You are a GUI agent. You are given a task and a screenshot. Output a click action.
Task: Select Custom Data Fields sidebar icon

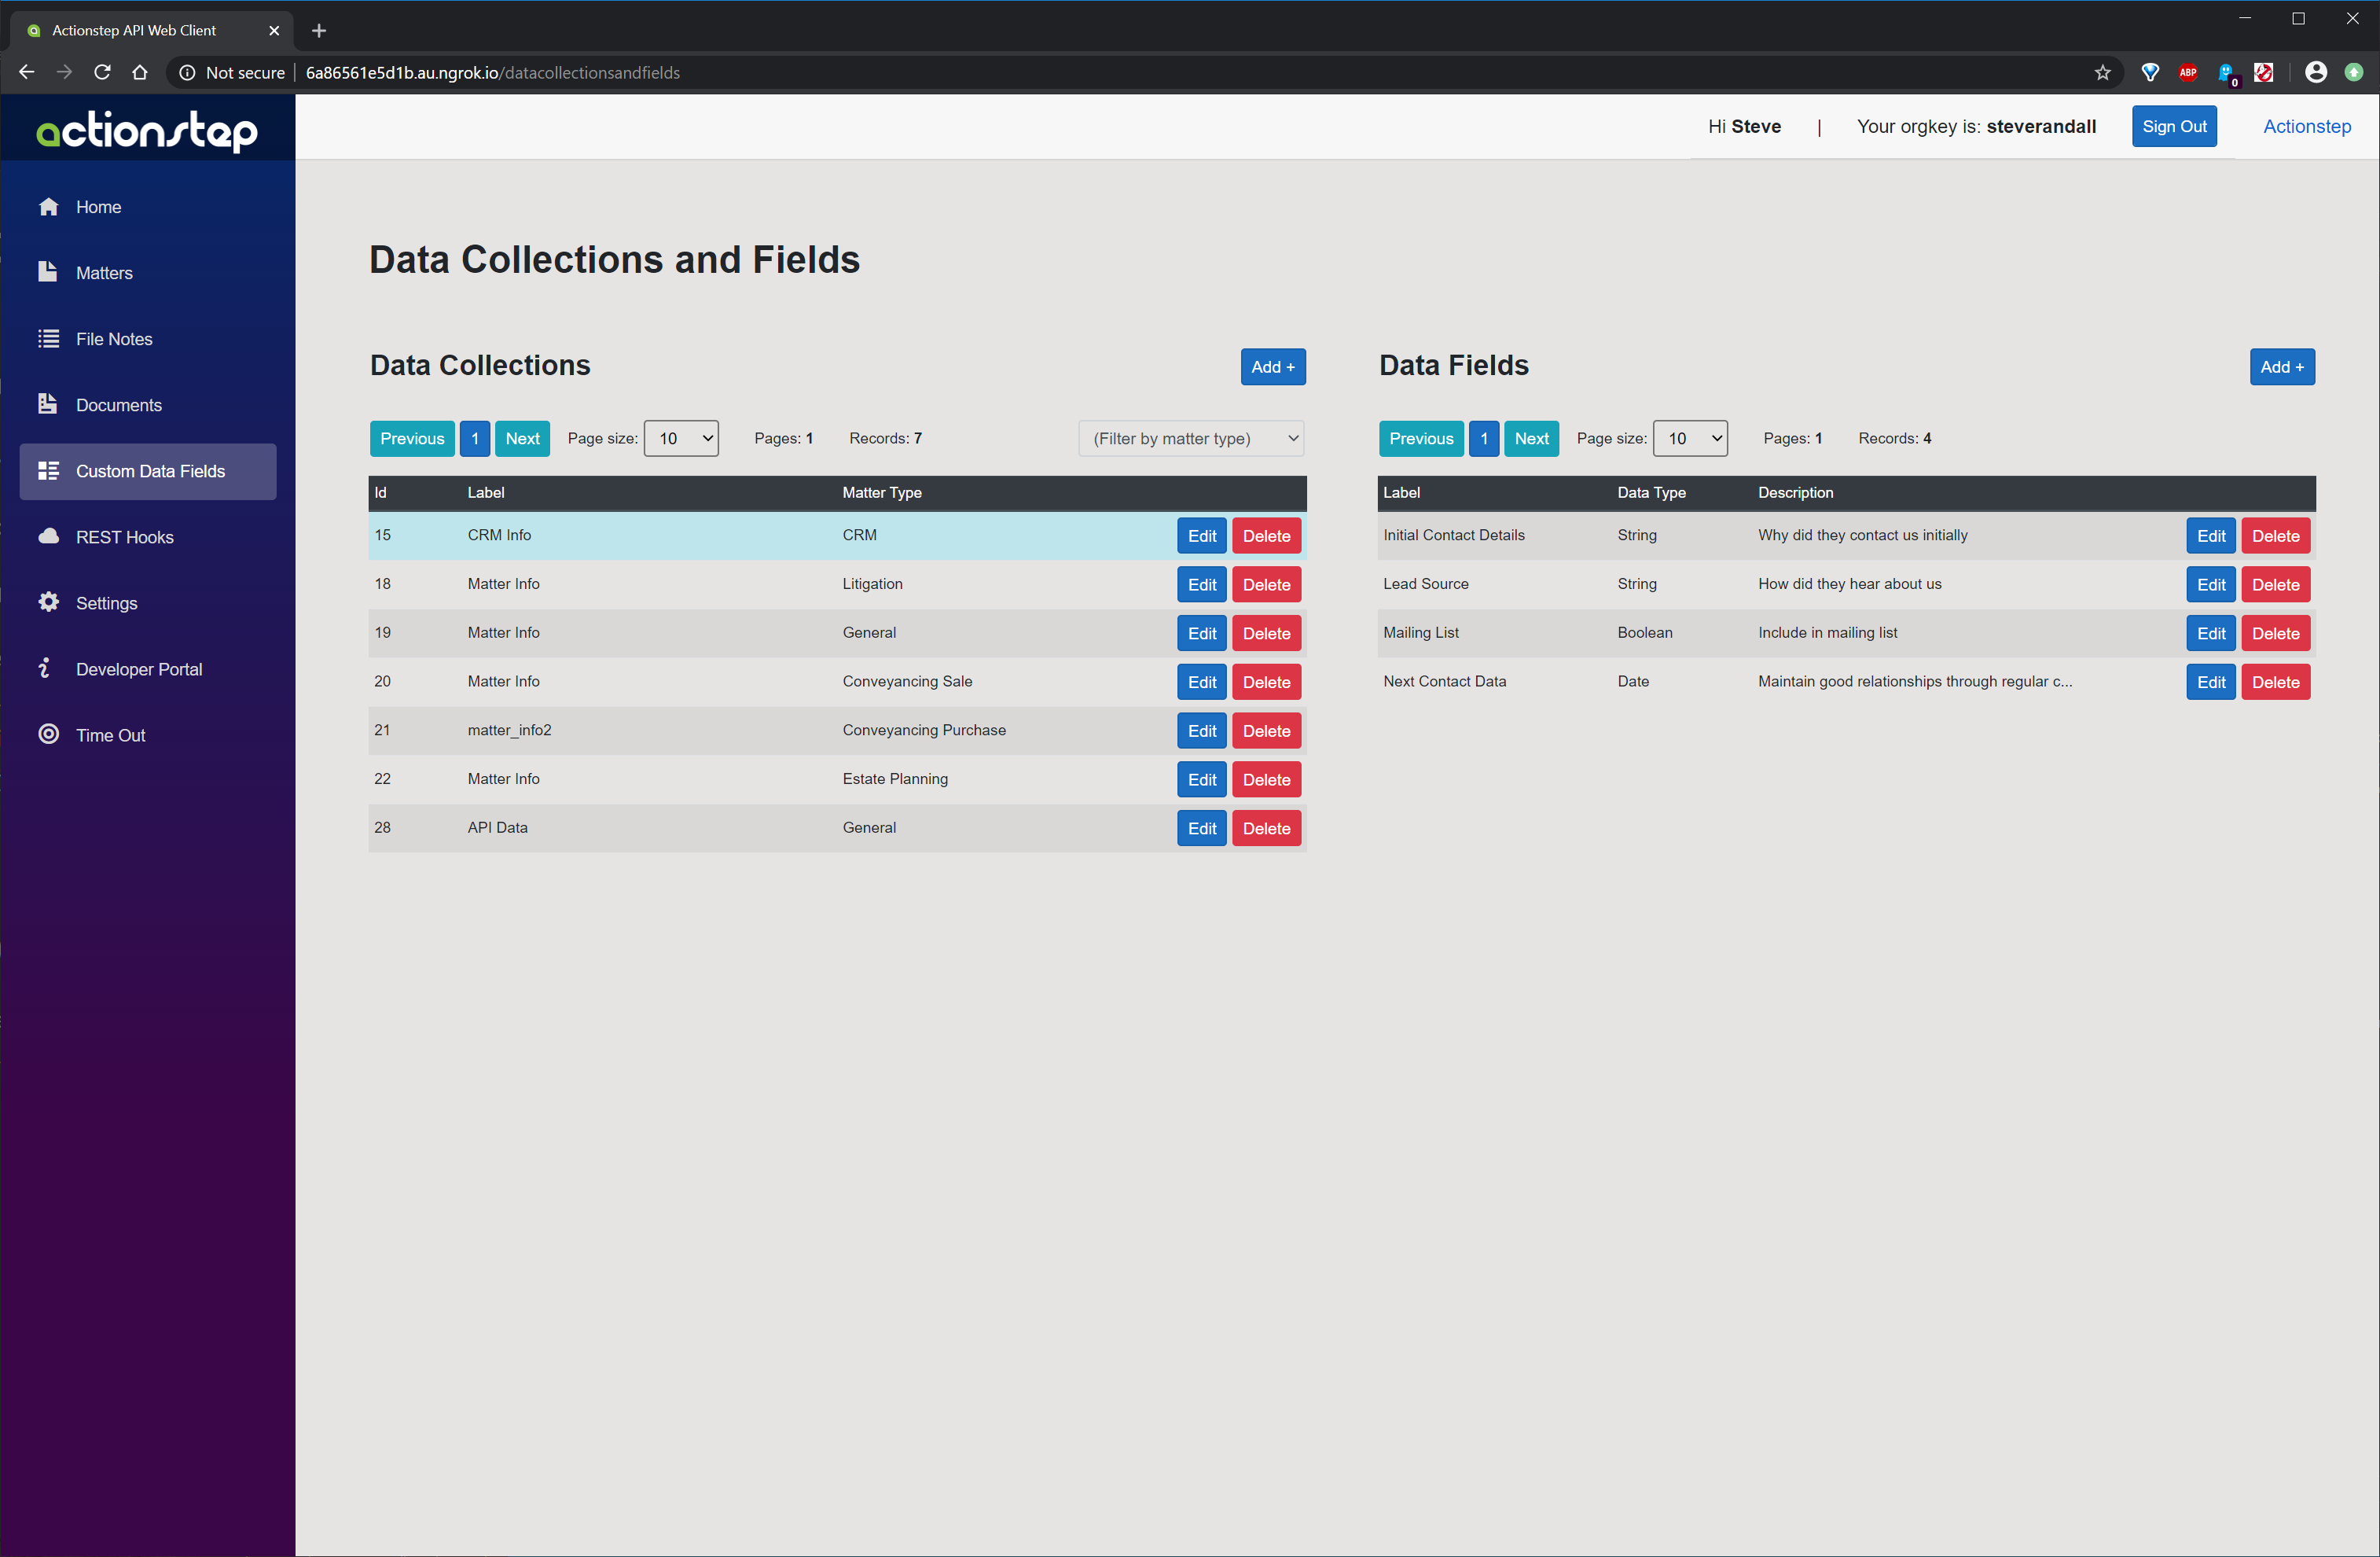click(x=47, y=469)
